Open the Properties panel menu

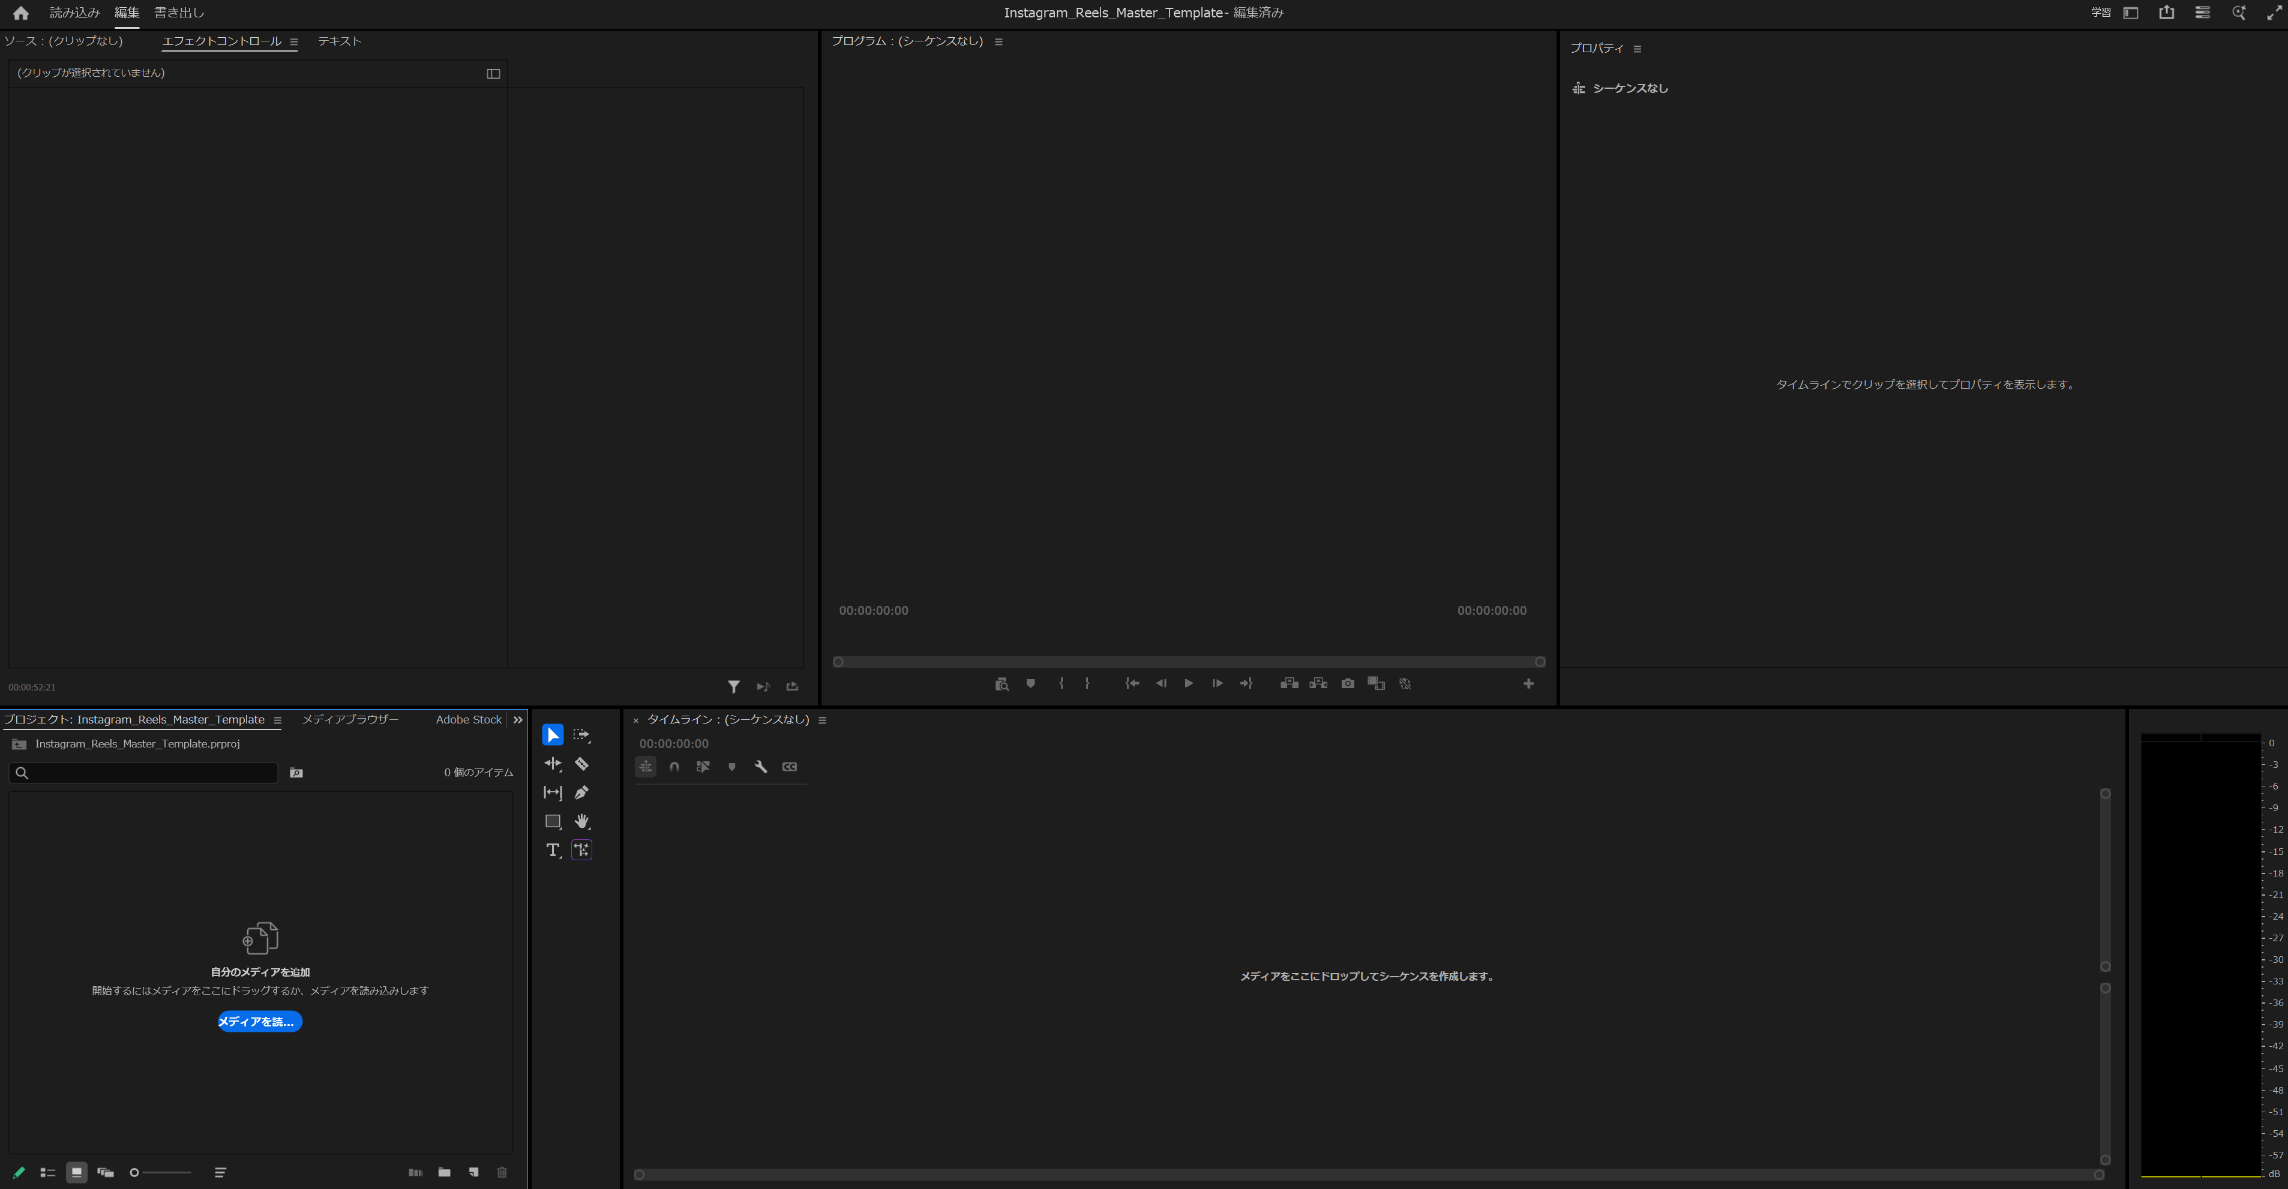(1637, 49)
